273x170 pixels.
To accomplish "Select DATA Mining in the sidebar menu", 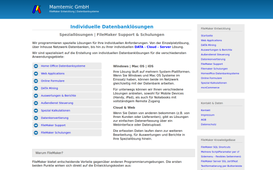I will (208, 45).
